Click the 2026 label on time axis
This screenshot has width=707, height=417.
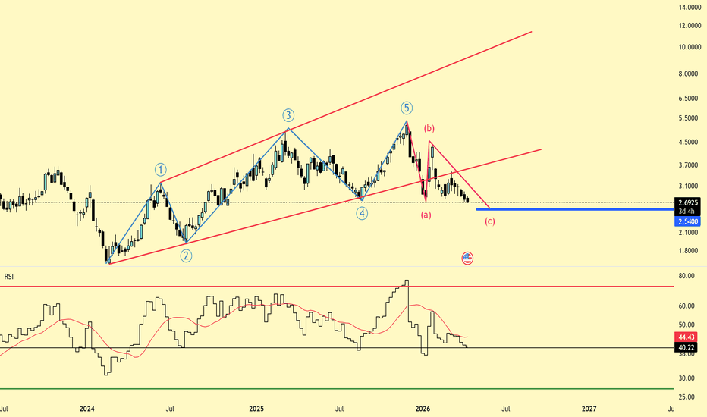pos(423,409)
